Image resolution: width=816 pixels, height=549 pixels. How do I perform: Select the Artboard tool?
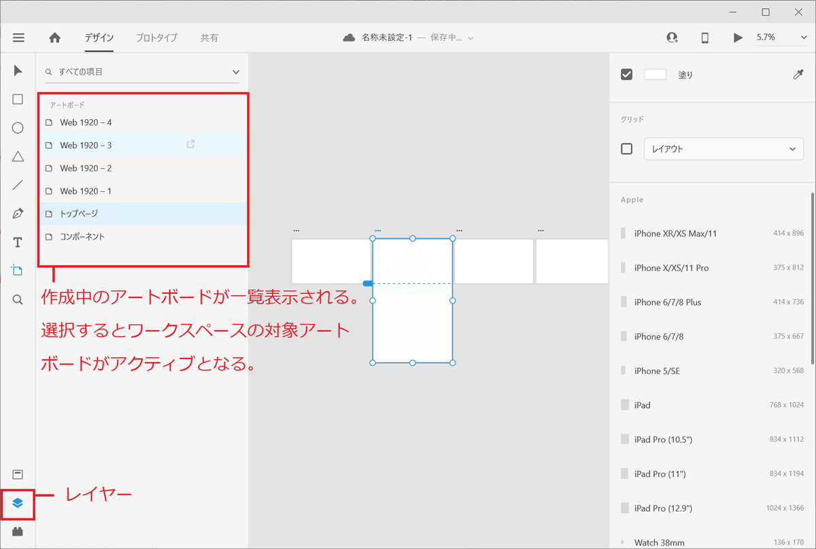pos(18,271)
